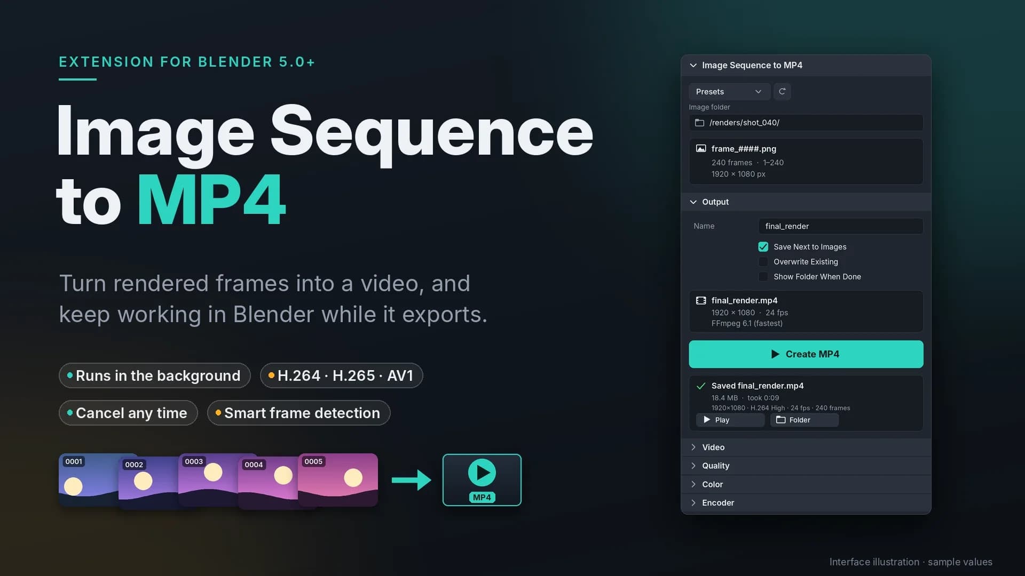The width and height of the screenshot is (1025, 576).
Task: Click the 'H.264 · H.265 · AV1' pill
Action: tap(342, 375)
